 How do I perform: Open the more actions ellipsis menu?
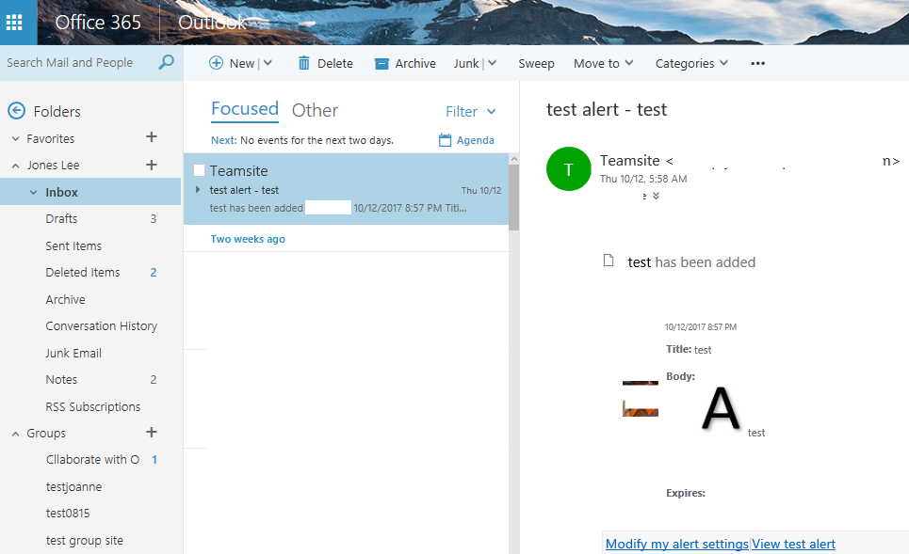tap(757, 63)
